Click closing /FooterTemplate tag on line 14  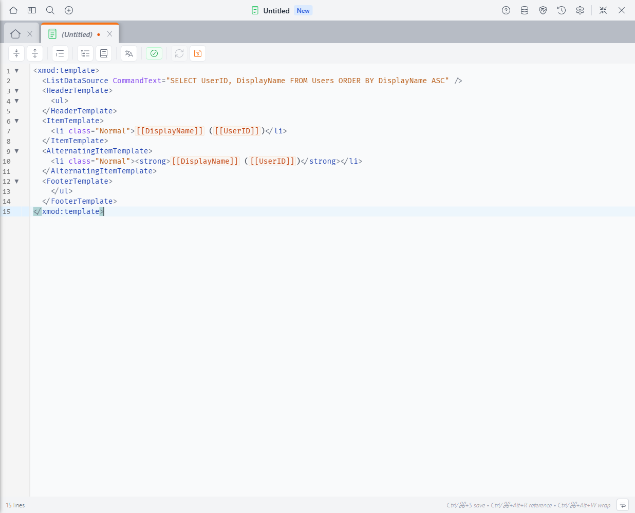click(x=80, y=201)
